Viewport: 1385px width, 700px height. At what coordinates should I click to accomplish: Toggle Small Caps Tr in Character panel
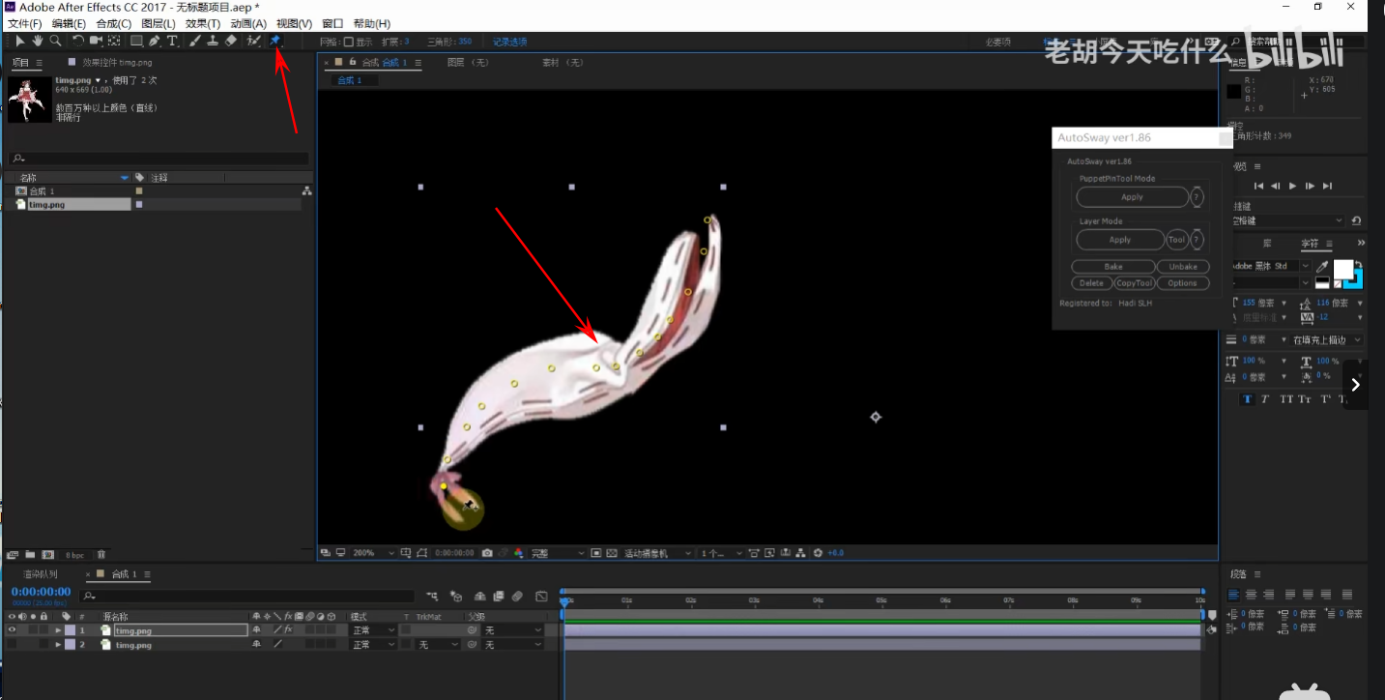(1305, 398)
